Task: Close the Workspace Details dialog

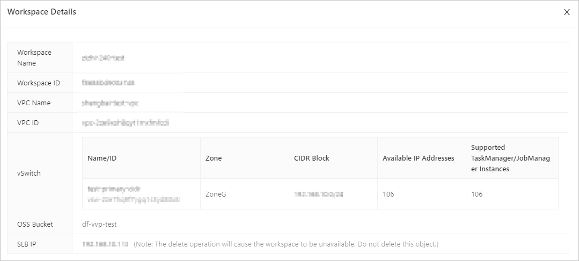Action: (x=567, y=12)
